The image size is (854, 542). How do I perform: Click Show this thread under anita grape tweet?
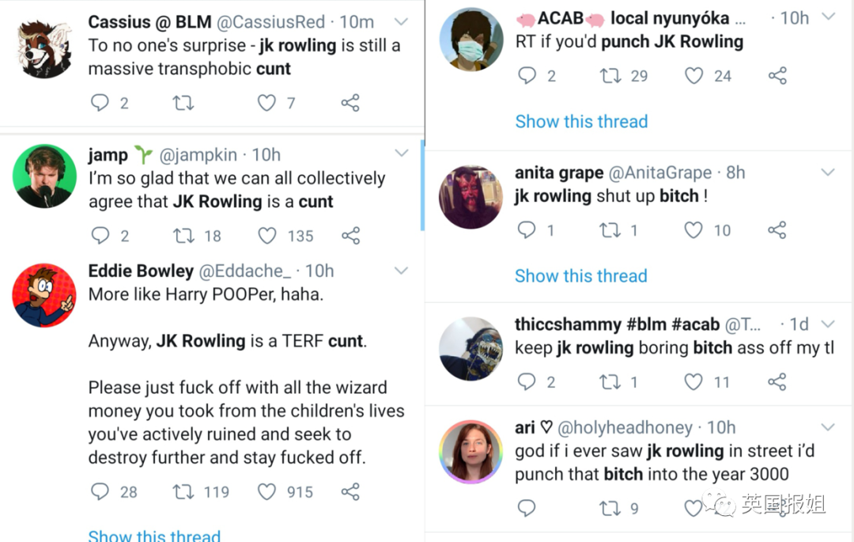point(581,275)
